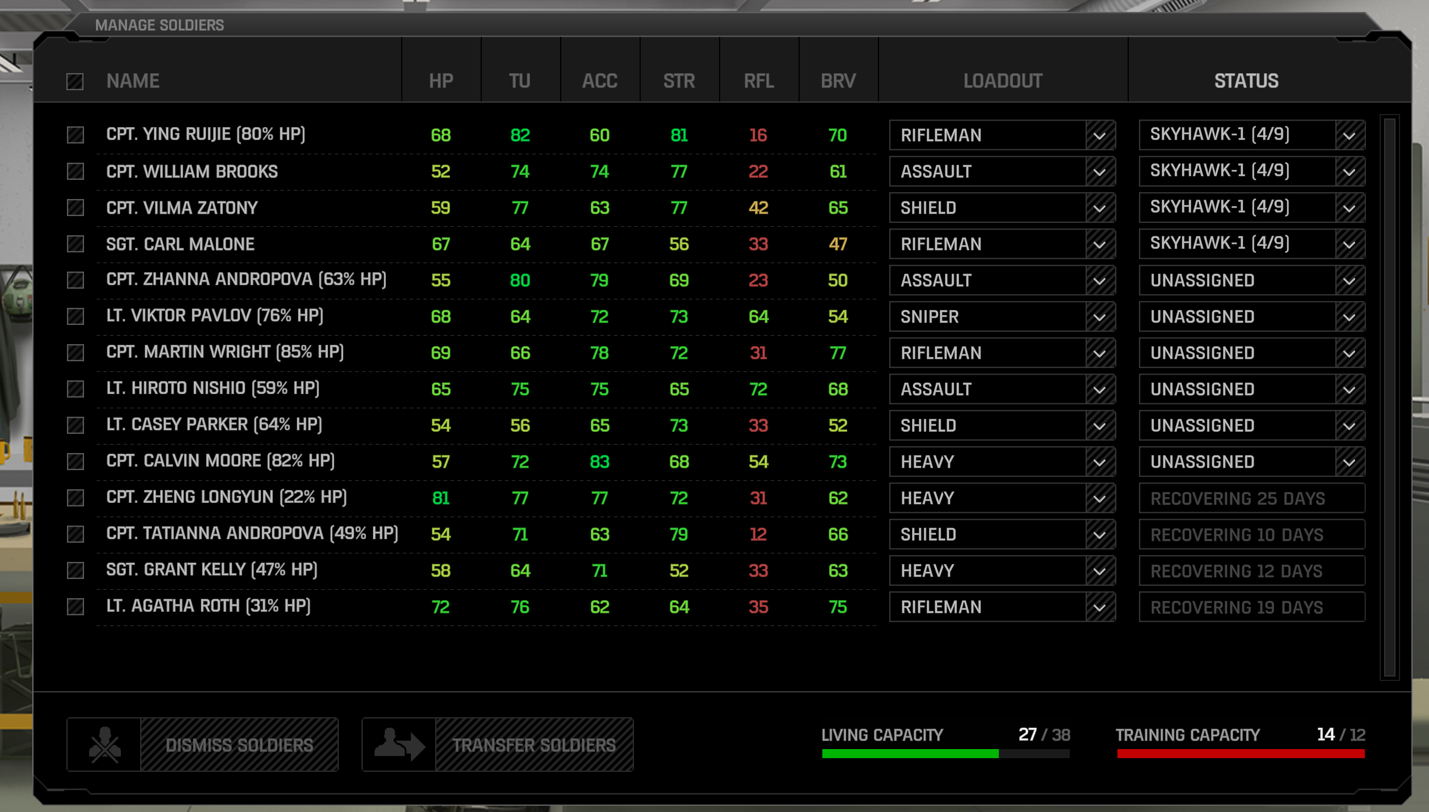Screen dimensions: 1429x812
Task: Check the box for Cpt. Ying Ruijie
Action: [75, 135]
